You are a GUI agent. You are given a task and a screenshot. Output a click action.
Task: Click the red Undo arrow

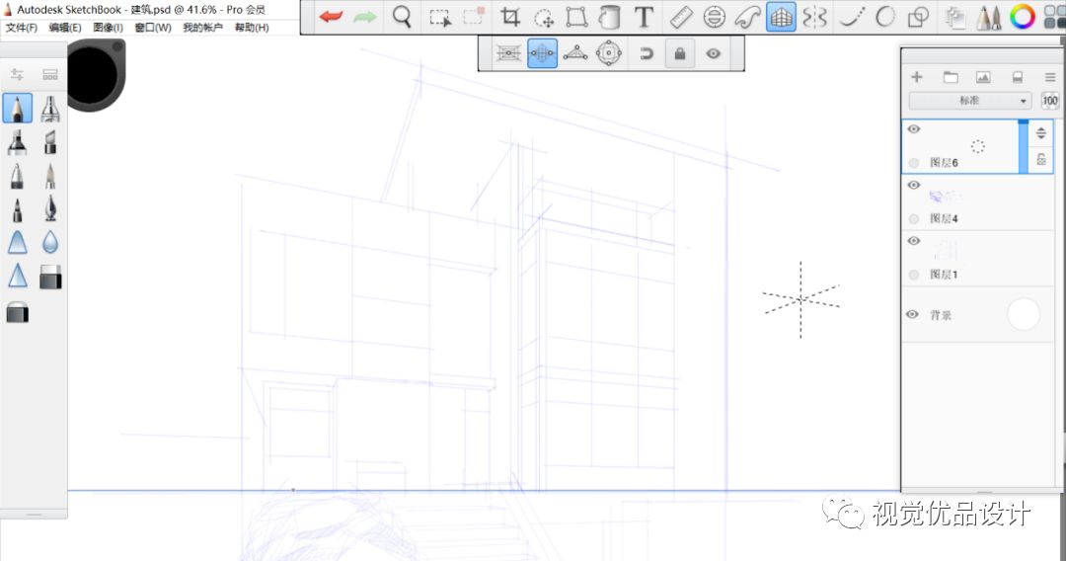pyautogui.click(x=331, y=17)
